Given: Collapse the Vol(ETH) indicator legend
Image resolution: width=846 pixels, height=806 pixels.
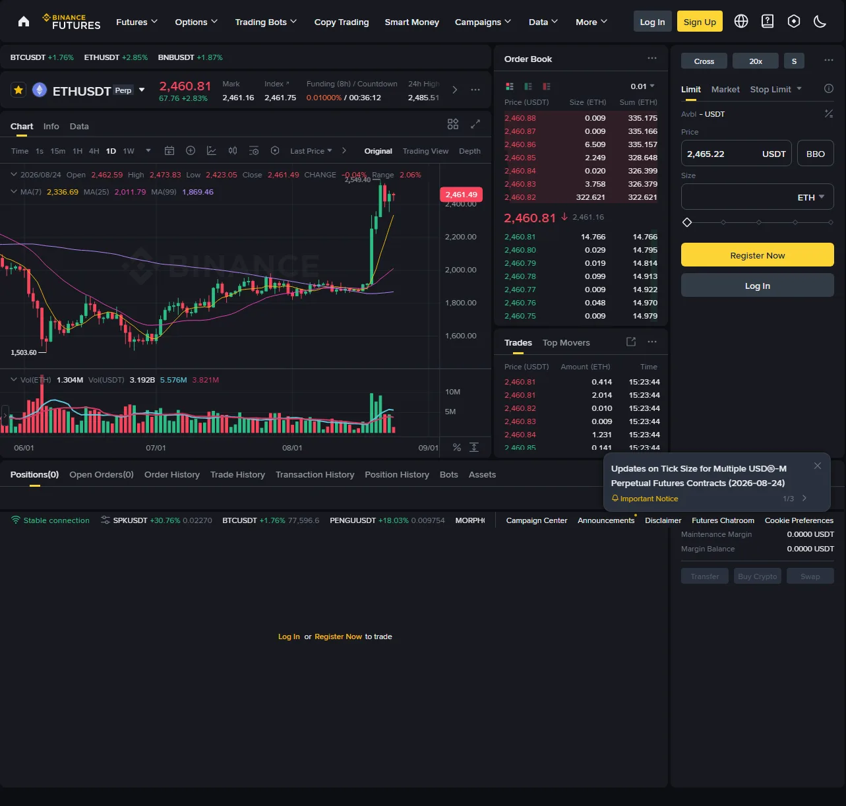Looking at the screenshot, I should tap(14, 380).
